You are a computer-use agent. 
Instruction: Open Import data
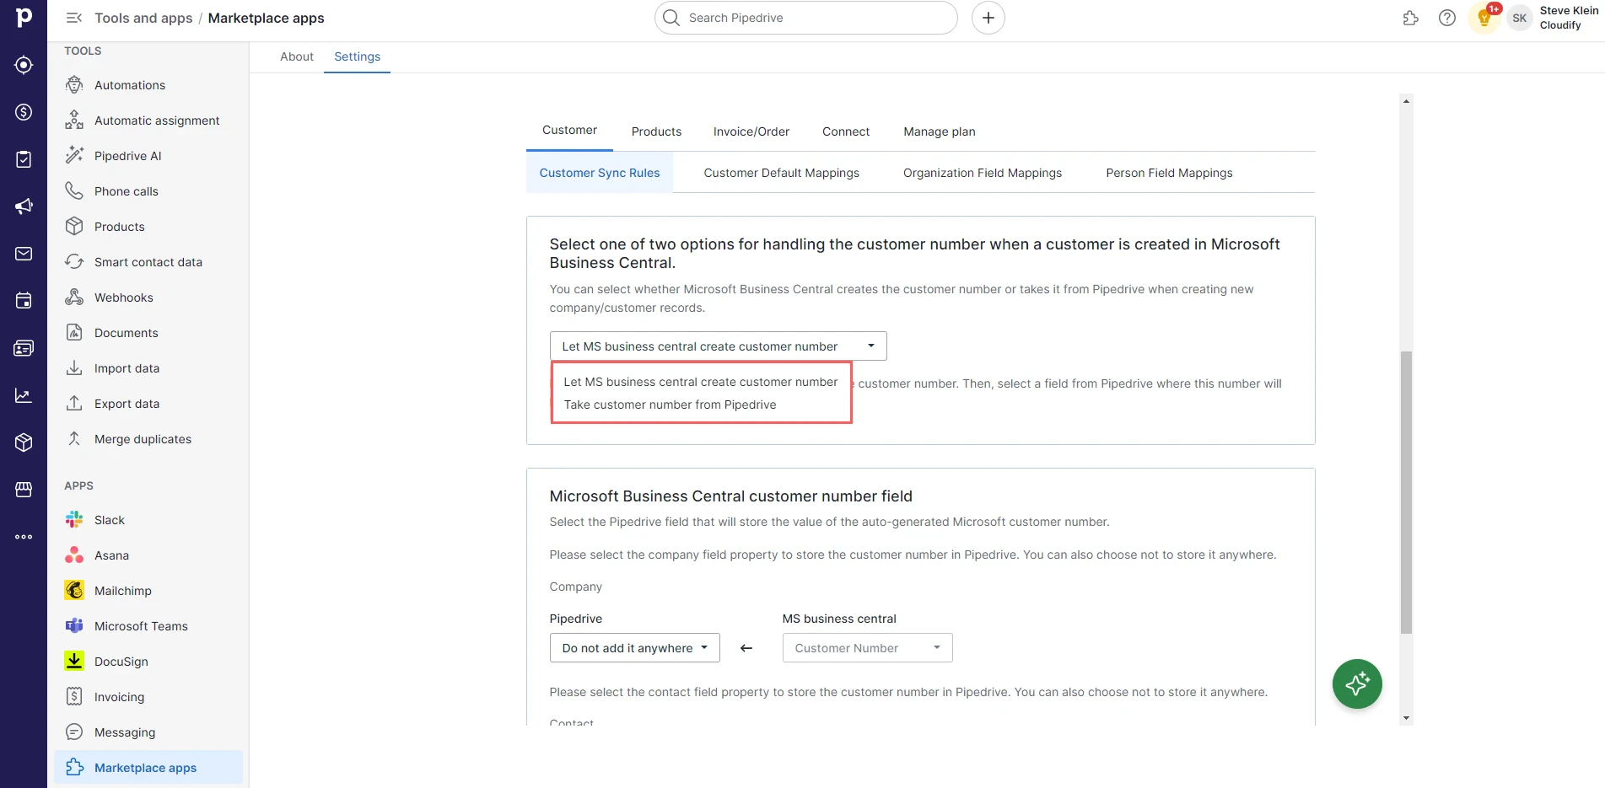148,368
